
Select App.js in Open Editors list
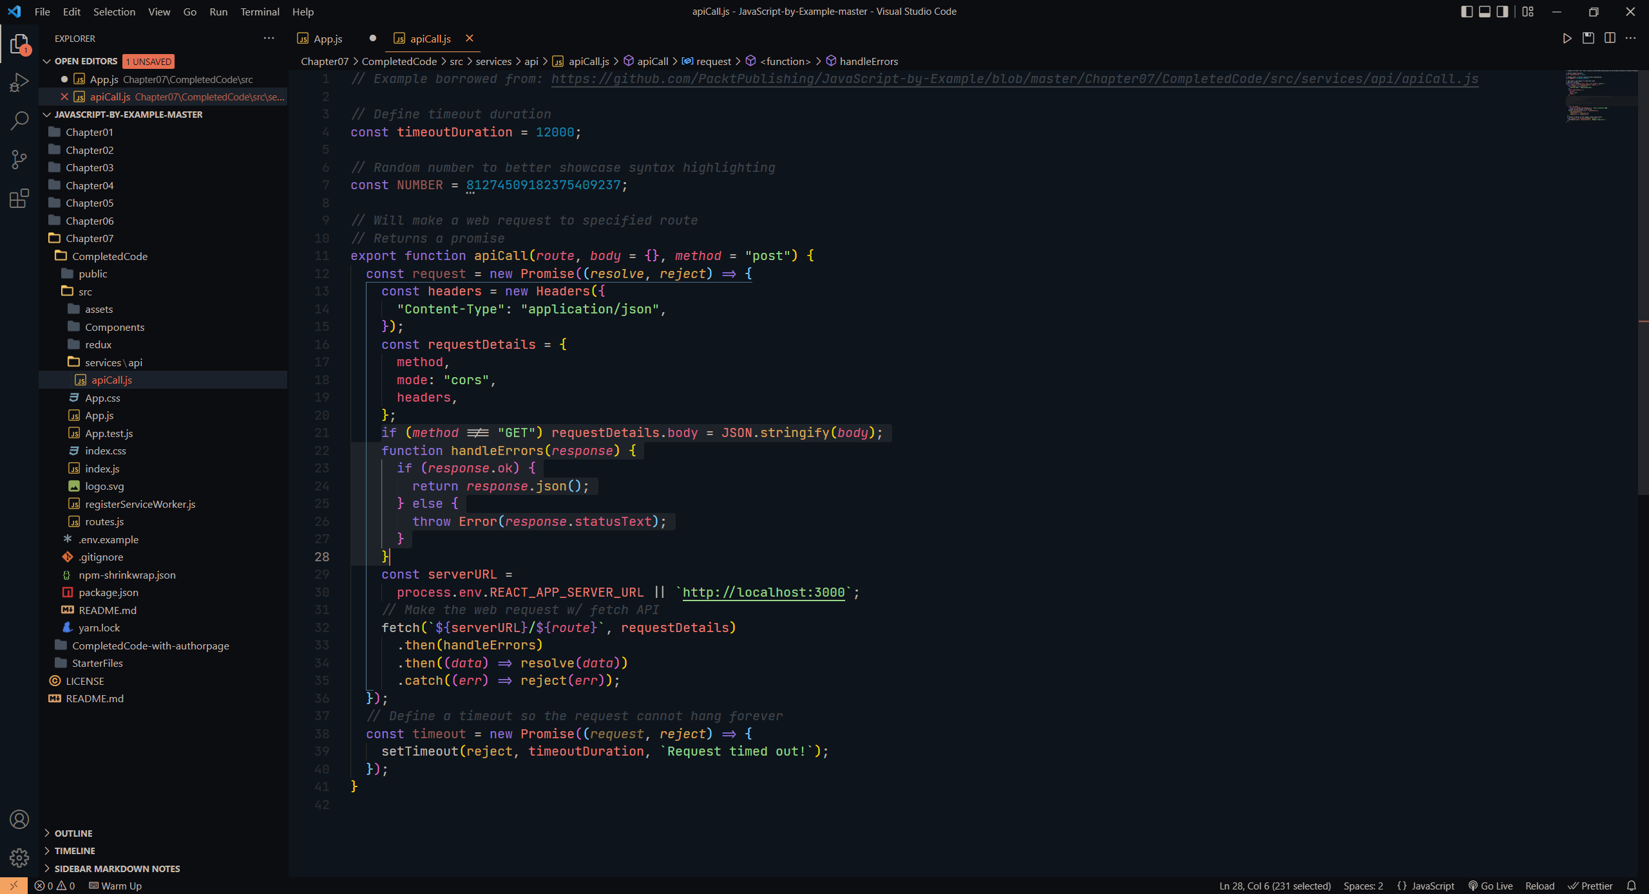164,79
